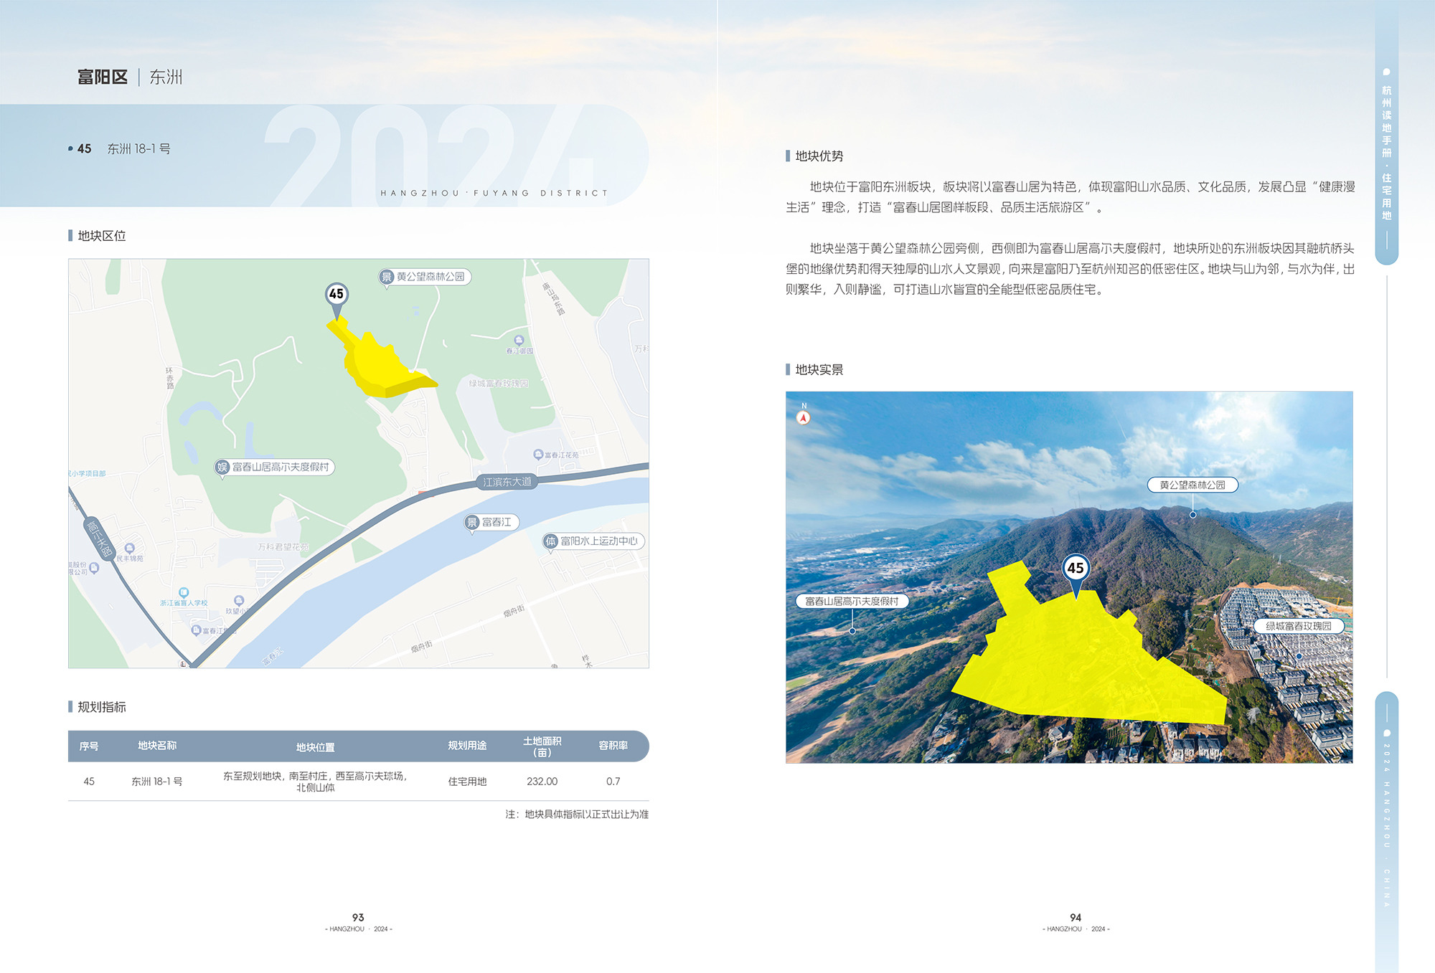Click the 娱 icon of 富春山居高尔夫度假村 on map
This screenshot has height=973, width=1435.
222,467
